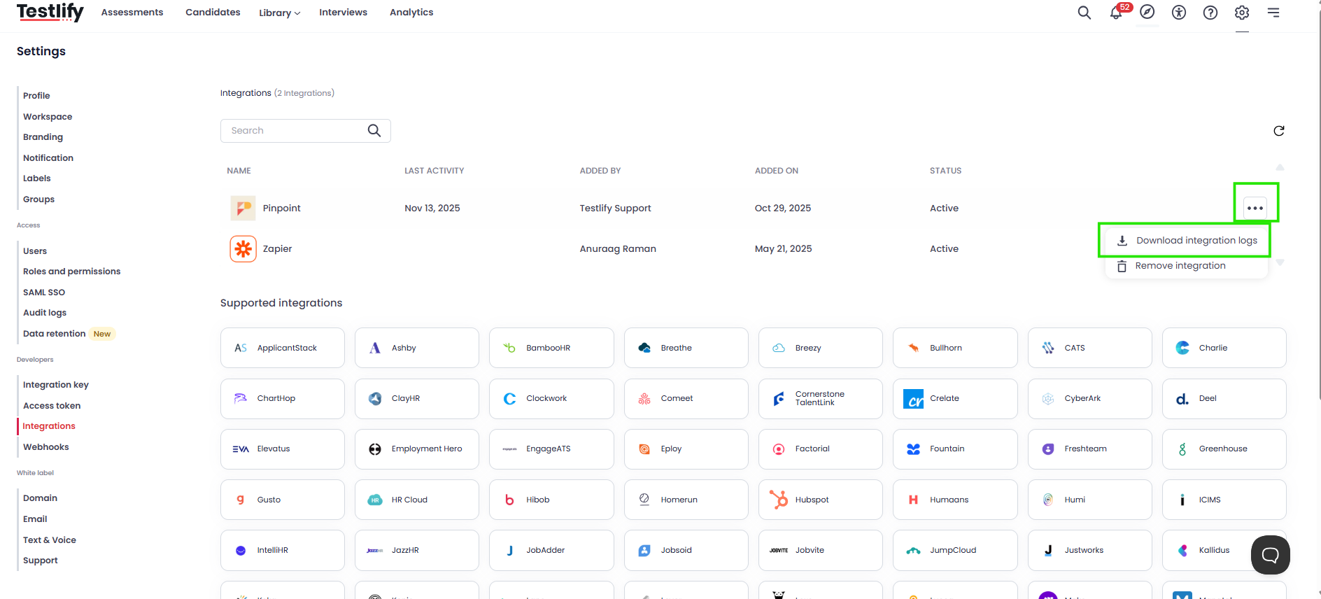
Task: Open Roles and permissions
Action: click(x=71, y=272)
